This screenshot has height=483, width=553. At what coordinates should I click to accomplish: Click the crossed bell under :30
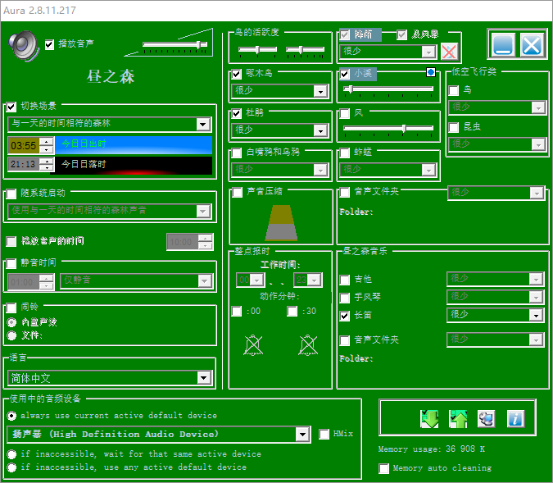(x=308, y=345)
